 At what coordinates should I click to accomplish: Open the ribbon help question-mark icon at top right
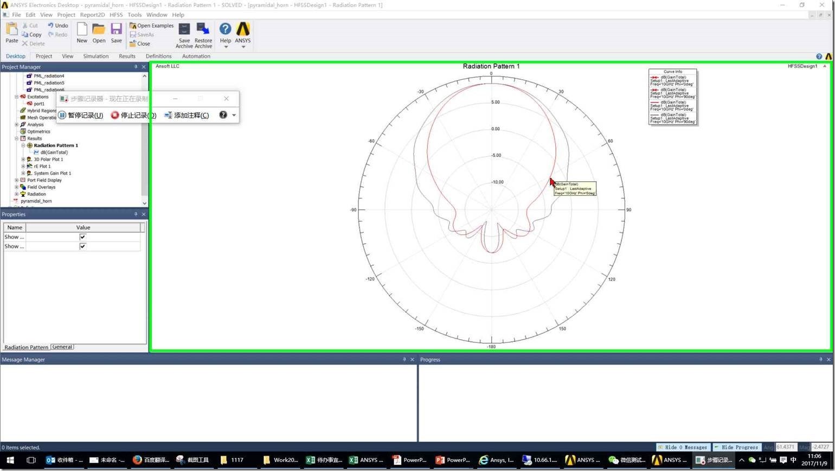click(x=819, y=56)
